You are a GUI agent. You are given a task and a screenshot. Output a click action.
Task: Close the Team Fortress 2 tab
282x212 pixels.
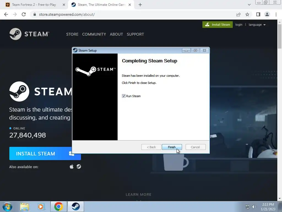(64, 5)
